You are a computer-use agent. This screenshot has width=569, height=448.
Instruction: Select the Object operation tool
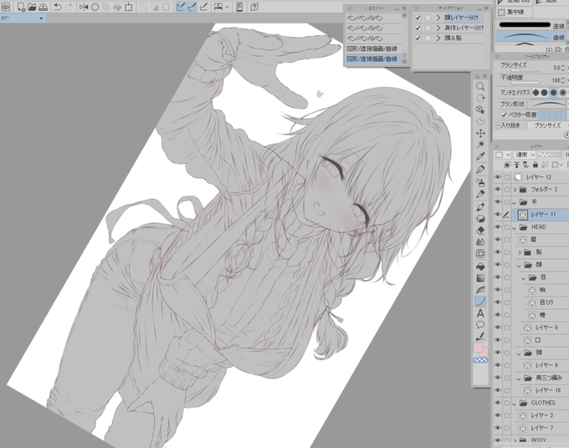pyautogui.click(x=480, y=109)
